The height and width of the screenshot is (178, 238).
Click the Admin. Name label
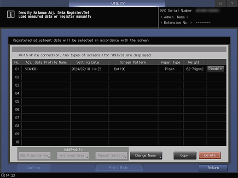click(x=174, y=17)
